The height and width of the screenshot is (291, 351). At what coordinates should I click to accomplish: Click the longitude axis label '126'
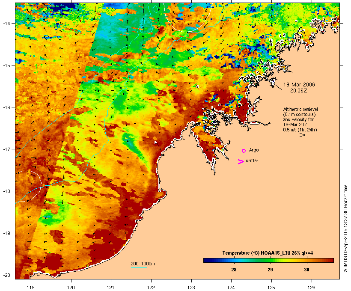click(312, 288)
